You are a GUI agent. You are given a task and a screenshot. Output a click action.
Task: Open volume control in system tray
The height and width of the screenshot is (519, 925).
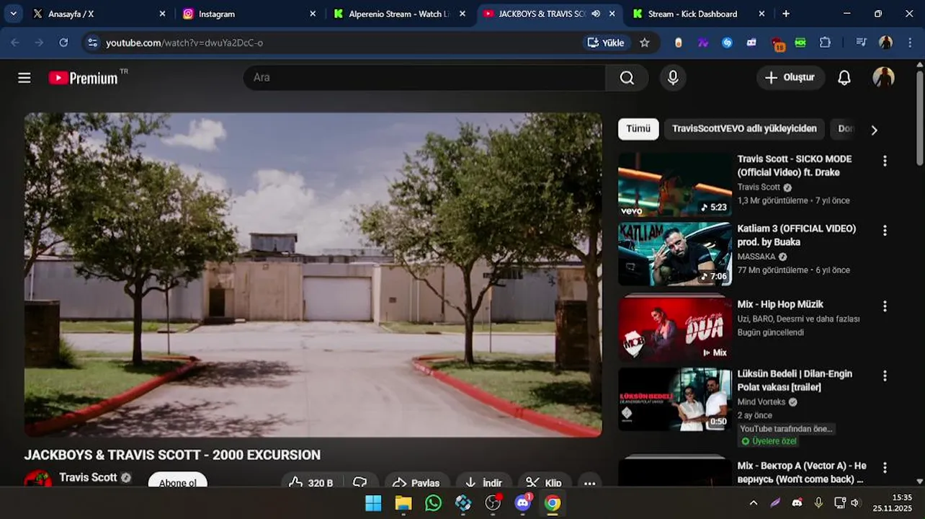click(x=855, y=503)
